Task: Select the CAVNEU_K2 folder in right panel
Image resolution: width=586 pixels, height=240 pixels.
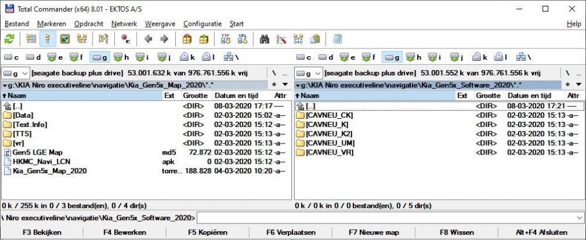Action: [x=328, y=134]
